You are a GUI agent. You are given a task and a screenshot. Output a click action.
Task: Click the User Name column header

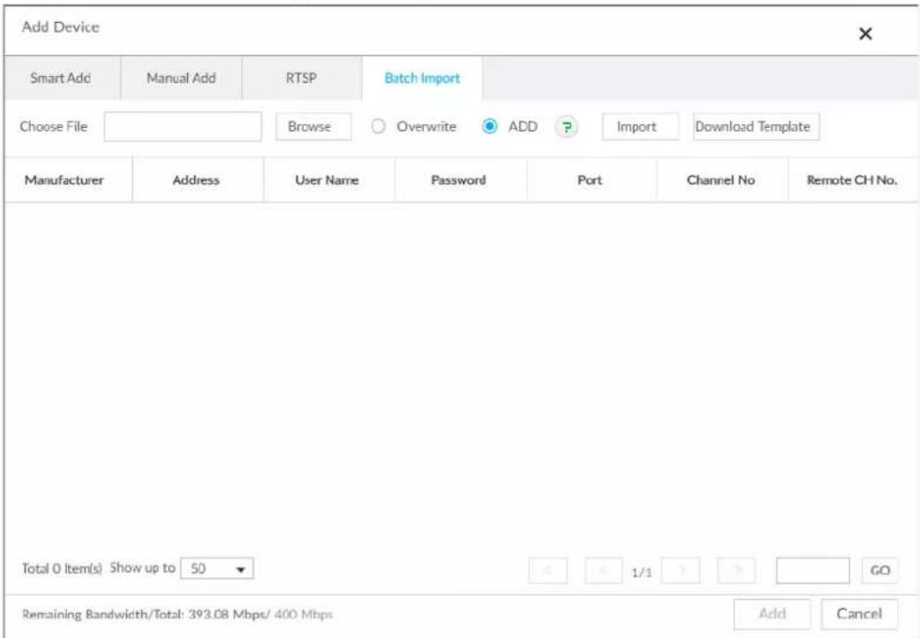(x=329, y=180)
